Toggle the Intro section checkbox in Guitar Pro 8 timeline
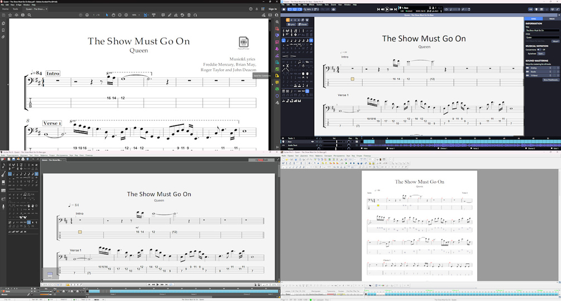 pos(362,148)
